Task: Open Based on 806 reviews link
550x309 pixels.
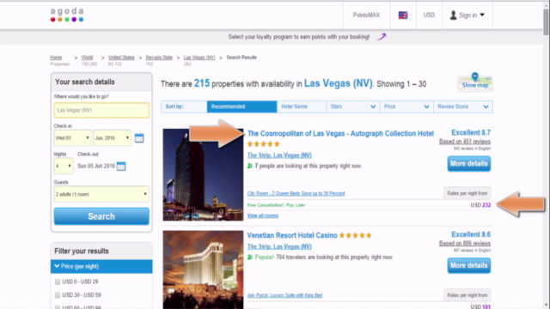Action: [465, 244]
